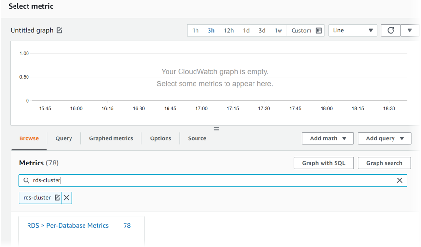Click the Graph with SQL button
421x247 pixels.
tap(323, 163)
